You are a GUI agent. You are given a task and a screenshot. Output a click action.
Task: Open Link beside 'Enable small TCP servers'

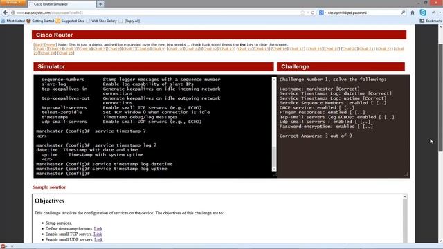pyautogui.click(x=98, y=234)
